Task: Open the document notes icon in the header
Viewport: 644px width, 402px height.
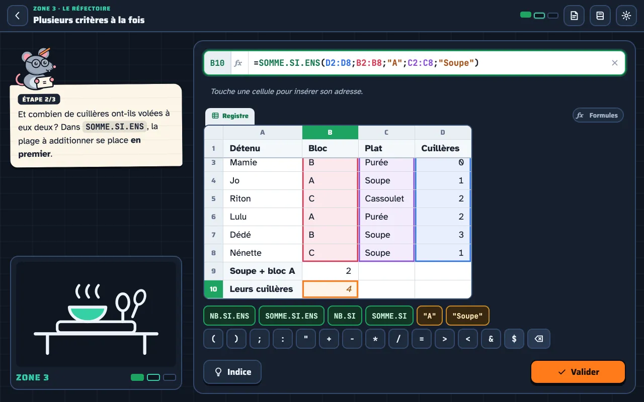Action: click(x=574, y=16)
